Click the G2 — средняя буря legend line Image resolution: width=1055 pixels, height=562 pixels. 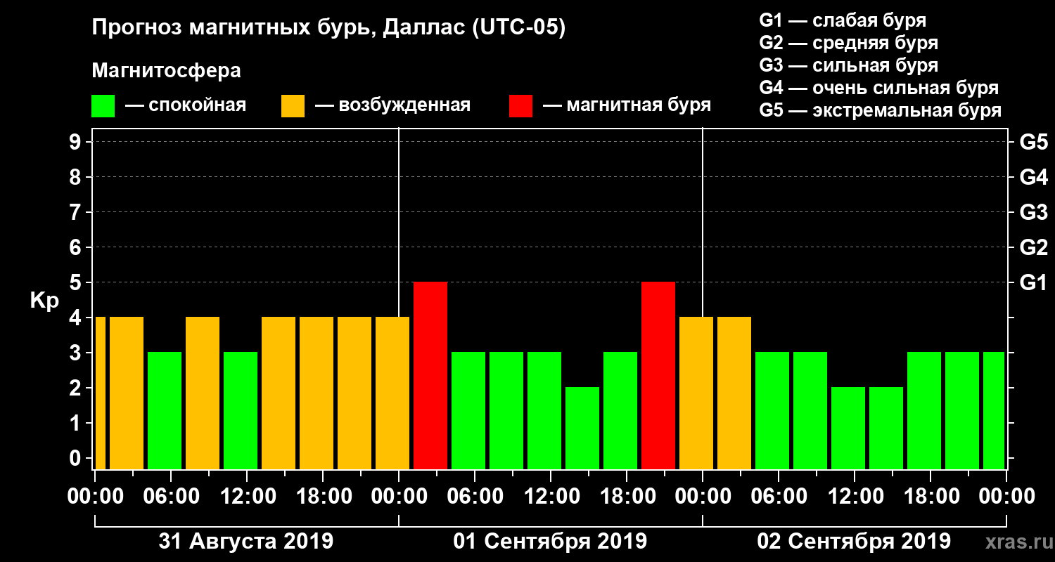(848, 43)
